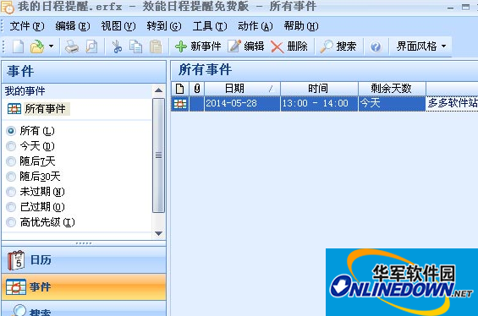
Task: Switch to the 日历 calendar panel
Action: (x=84, y=260)
